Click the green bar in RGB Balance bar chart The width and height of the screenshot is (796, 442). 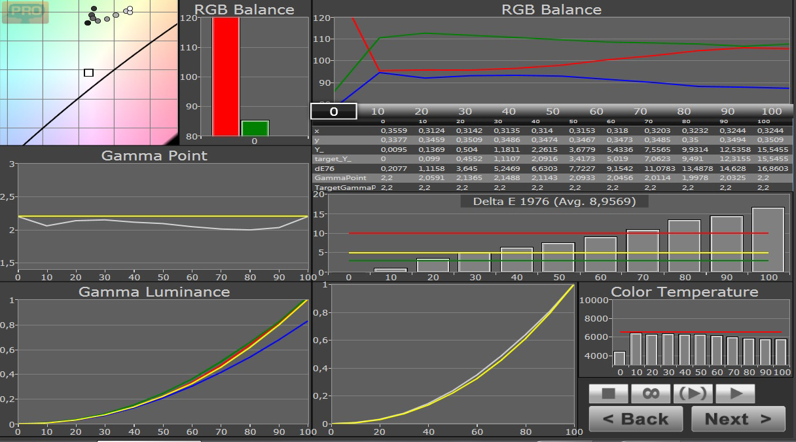pos(255,128)
